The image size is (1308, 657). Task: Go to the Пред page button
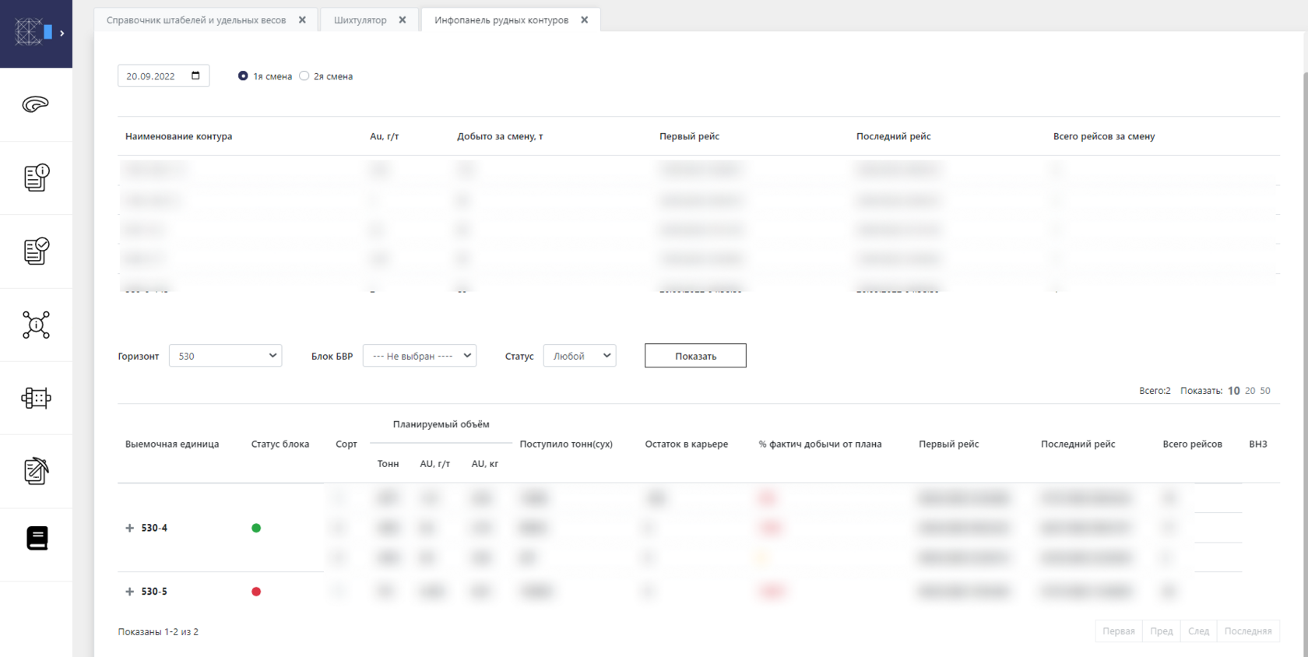click(x=1162, y=631)
